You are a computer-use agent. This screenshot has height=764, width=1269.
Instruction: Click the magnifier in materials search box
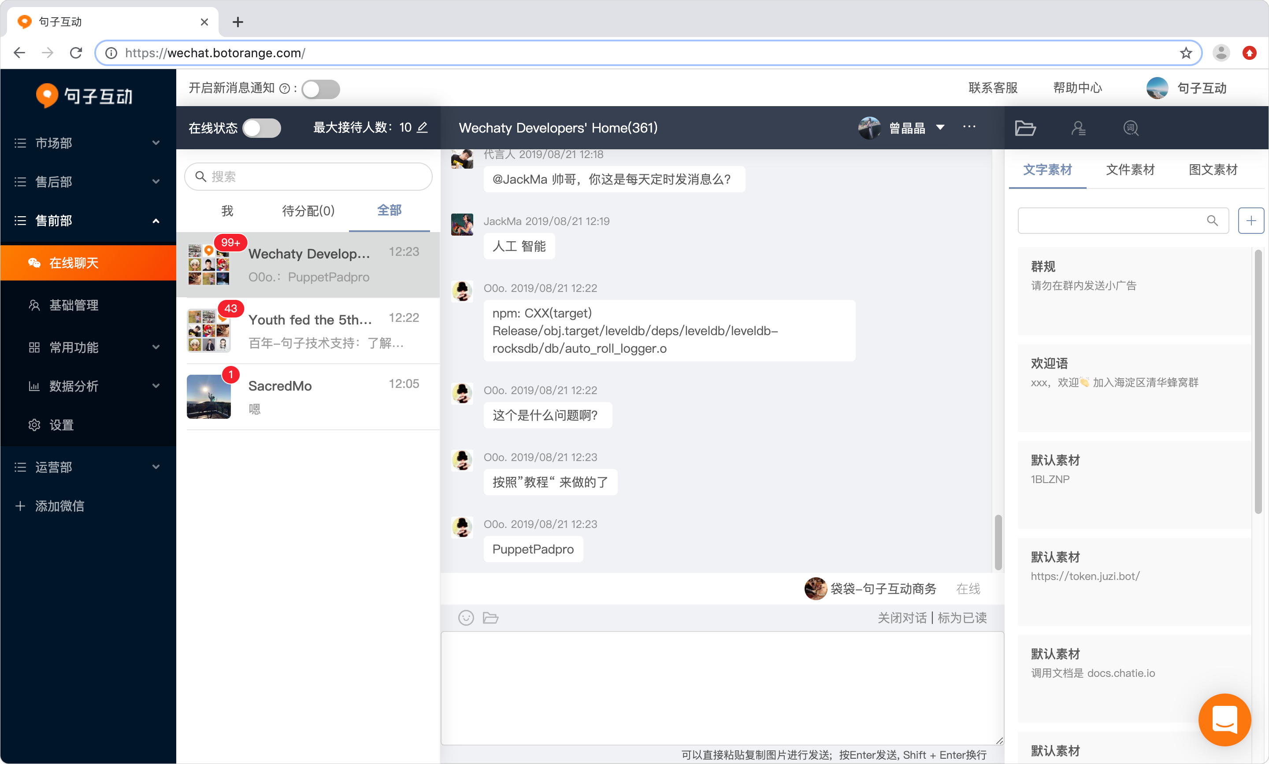click(x=1212, y=220)
